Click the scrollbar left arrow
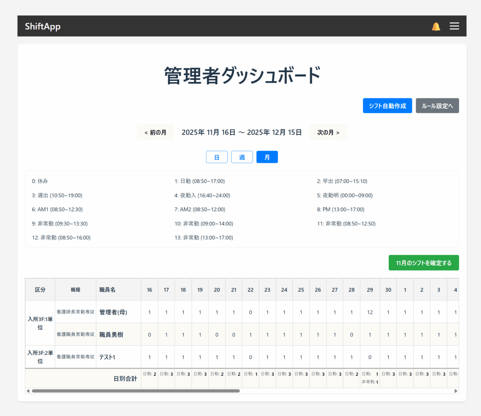The width and height of the screenshot is (481, 416). click(28, 391)
